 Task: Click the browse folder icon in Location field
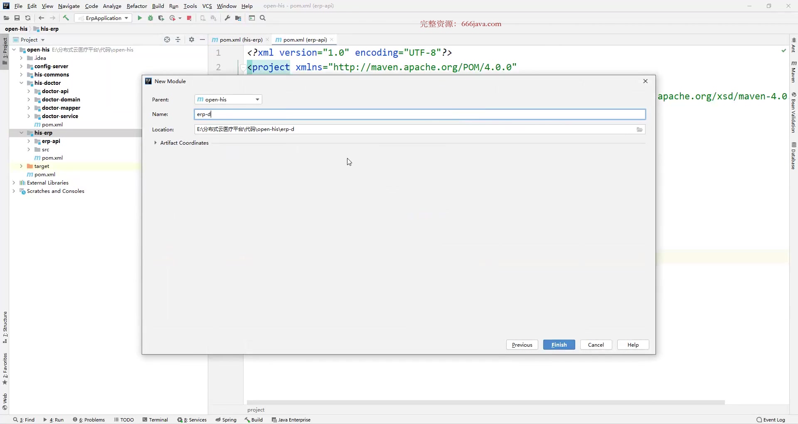coord(640,130)
